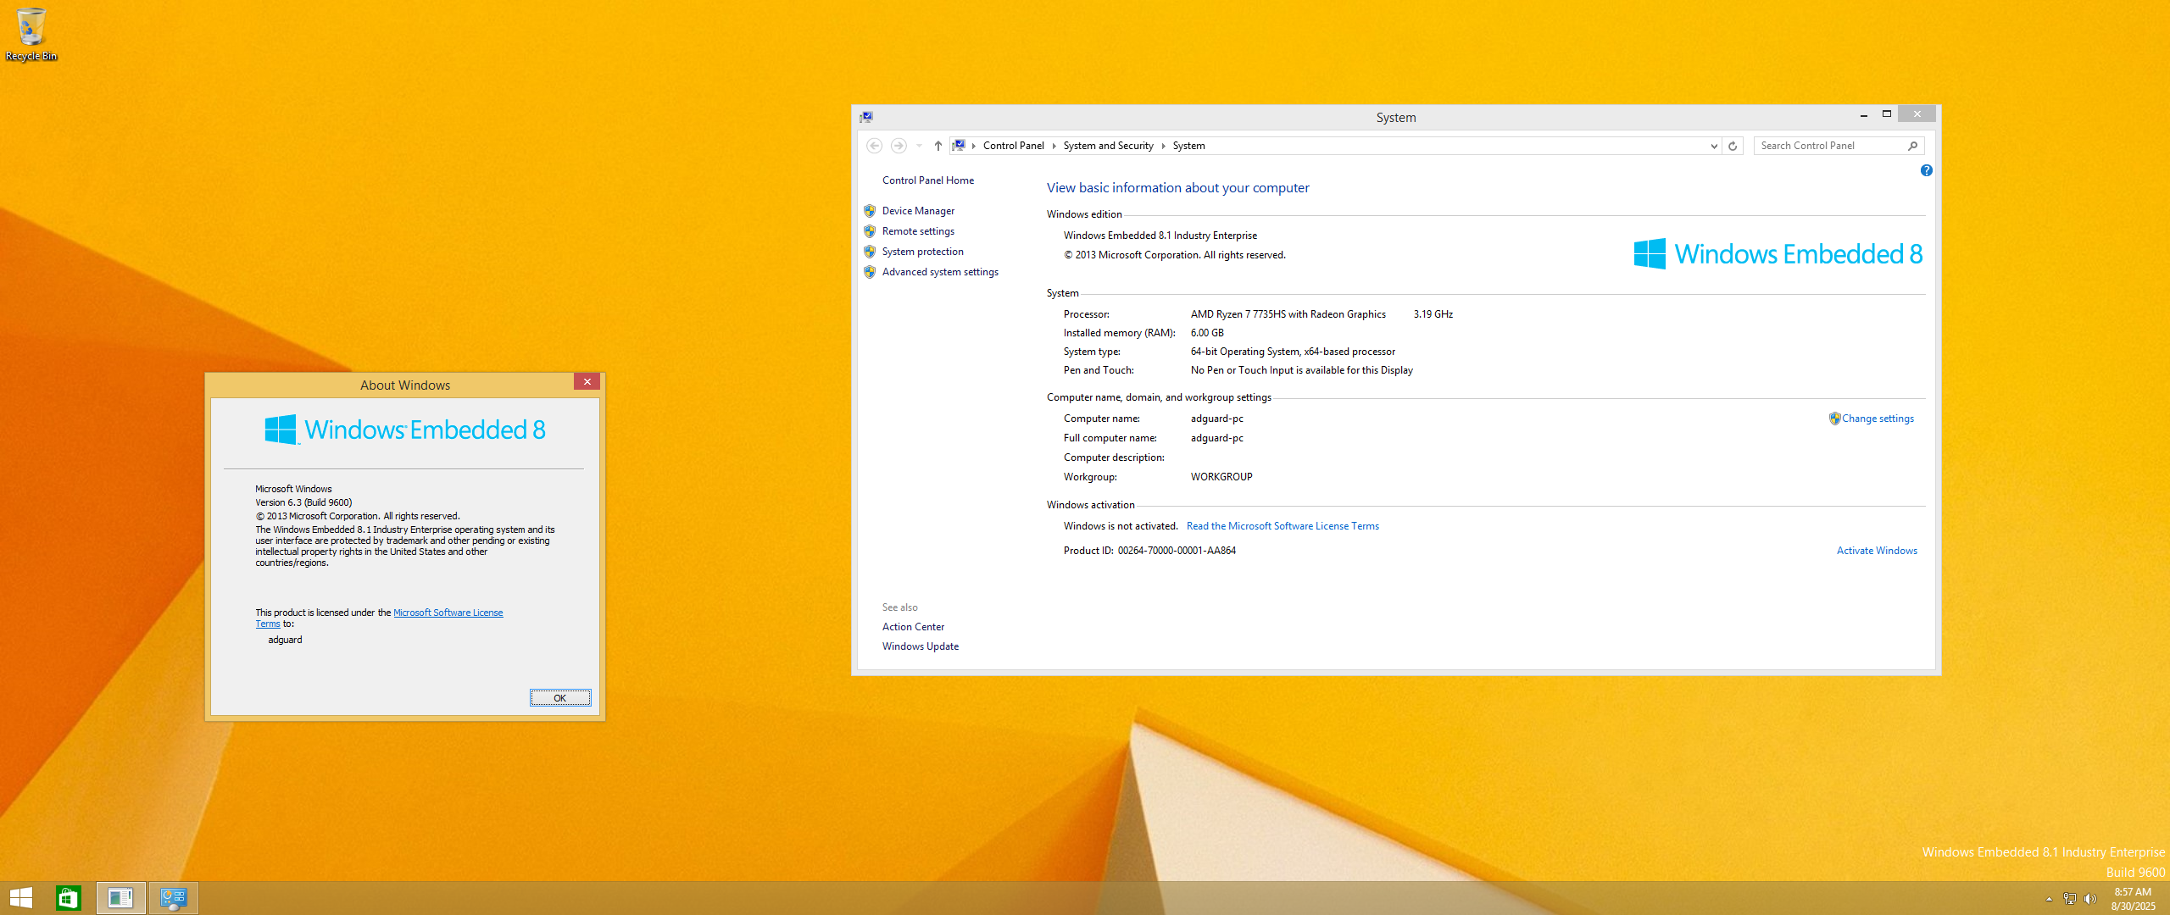
Task: Click OK in About Windows dialog
Action: tap(560, 698)
